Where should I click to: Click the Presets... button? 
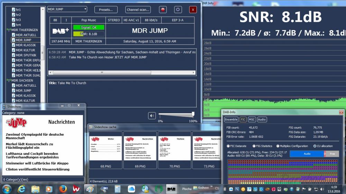coord(106,10)
